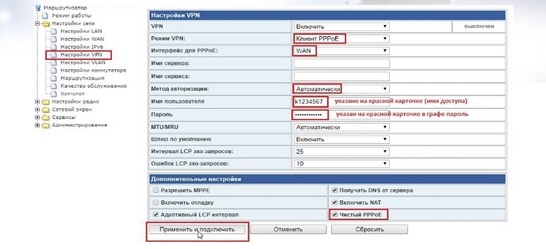Toggle Получать DNS от сервера checkbox
The height and width of the screenshot is (249, 546).
(335, 190)
